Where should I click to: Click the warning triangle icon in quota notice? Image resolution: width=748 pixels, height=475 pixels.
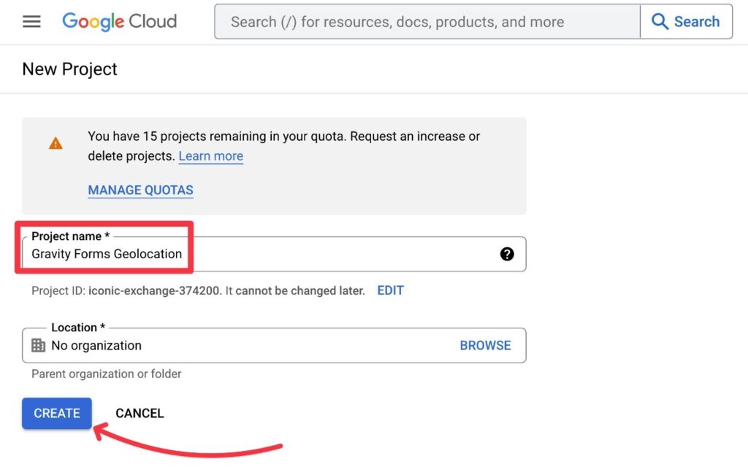[56, 143]
